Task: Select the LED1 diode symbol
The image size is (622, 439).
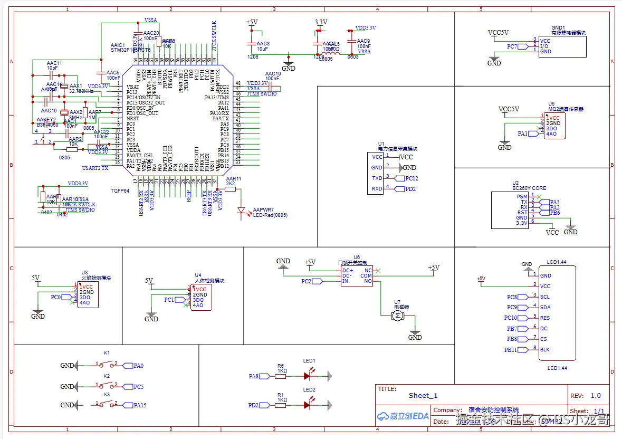Action: (307, 376)
